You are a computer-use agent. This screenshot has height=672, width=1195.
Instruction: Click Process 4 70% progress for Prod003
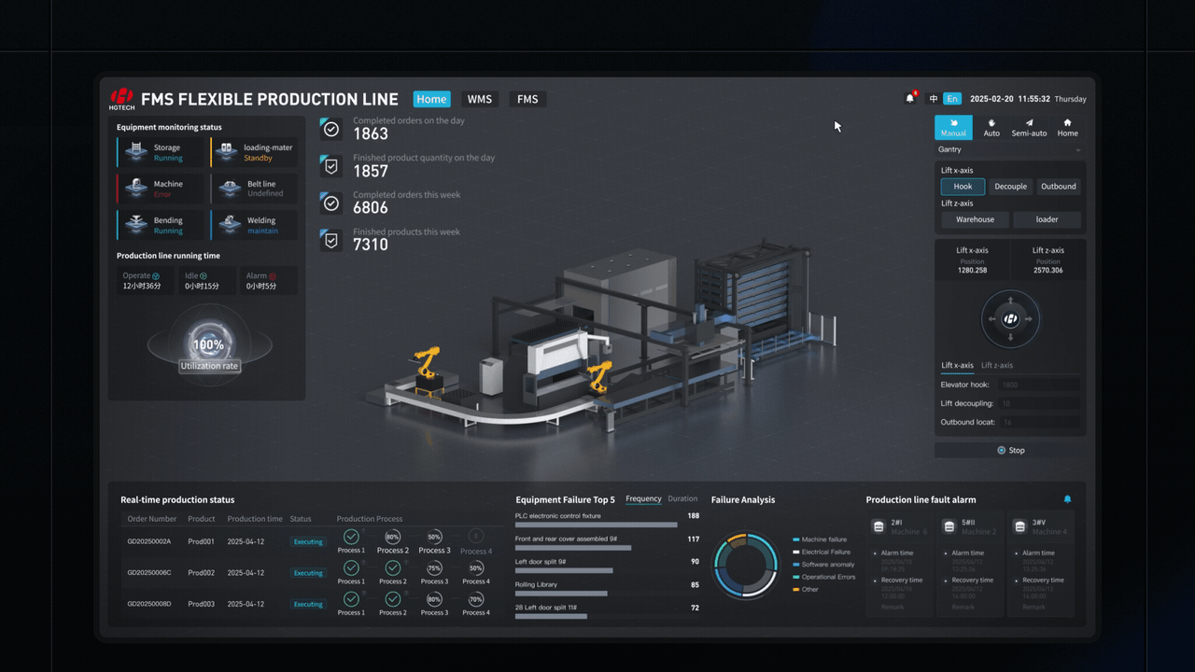(475, 599)
